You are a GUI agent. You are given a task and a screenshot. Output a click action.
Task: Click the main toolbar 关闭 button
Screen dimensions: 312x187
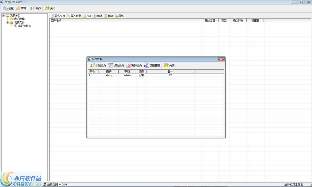click(x=50, y=8)
